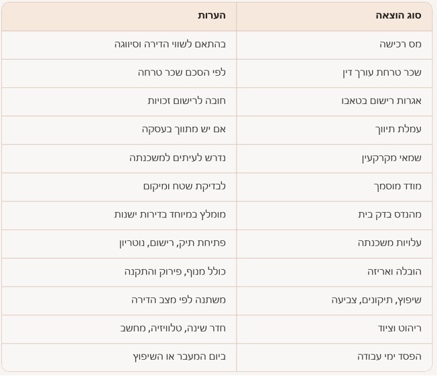Click the 'שכר טרחת עורך דין' cell

[382, 73]
